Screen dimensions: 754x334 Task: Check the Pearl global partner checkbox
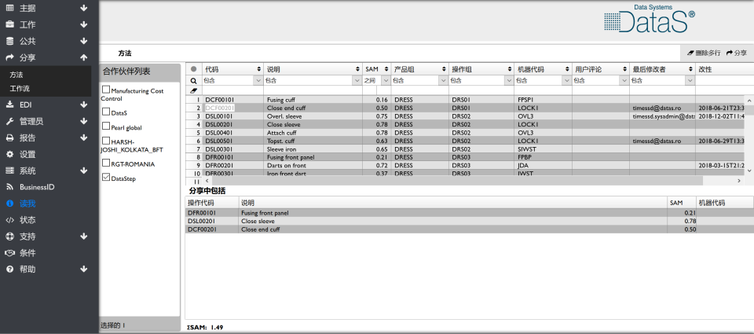click(106, 126)
